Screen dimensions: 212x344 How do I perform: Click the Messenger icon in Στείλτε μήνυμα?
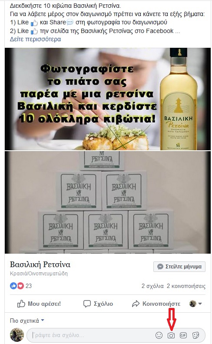pyautogui.click(x=160, y=267)
